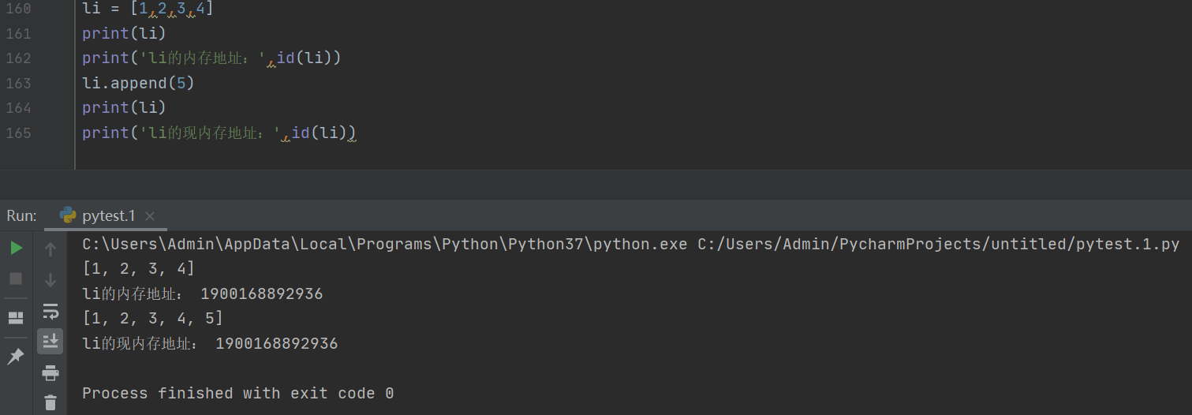Rerun pytest.1 with the green play icon
1192x415 pixels.
[x=16, y=249]
